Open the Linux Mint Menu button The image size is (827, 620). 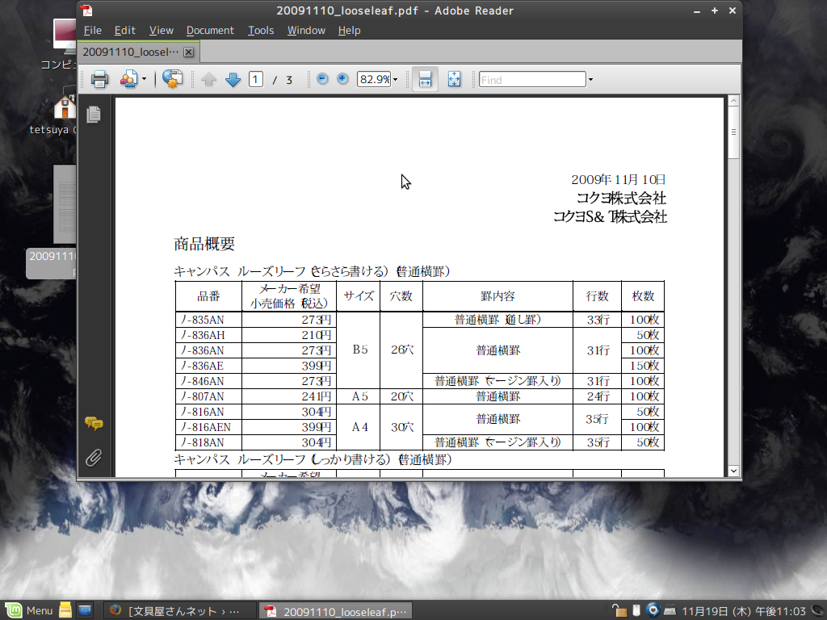29,610
